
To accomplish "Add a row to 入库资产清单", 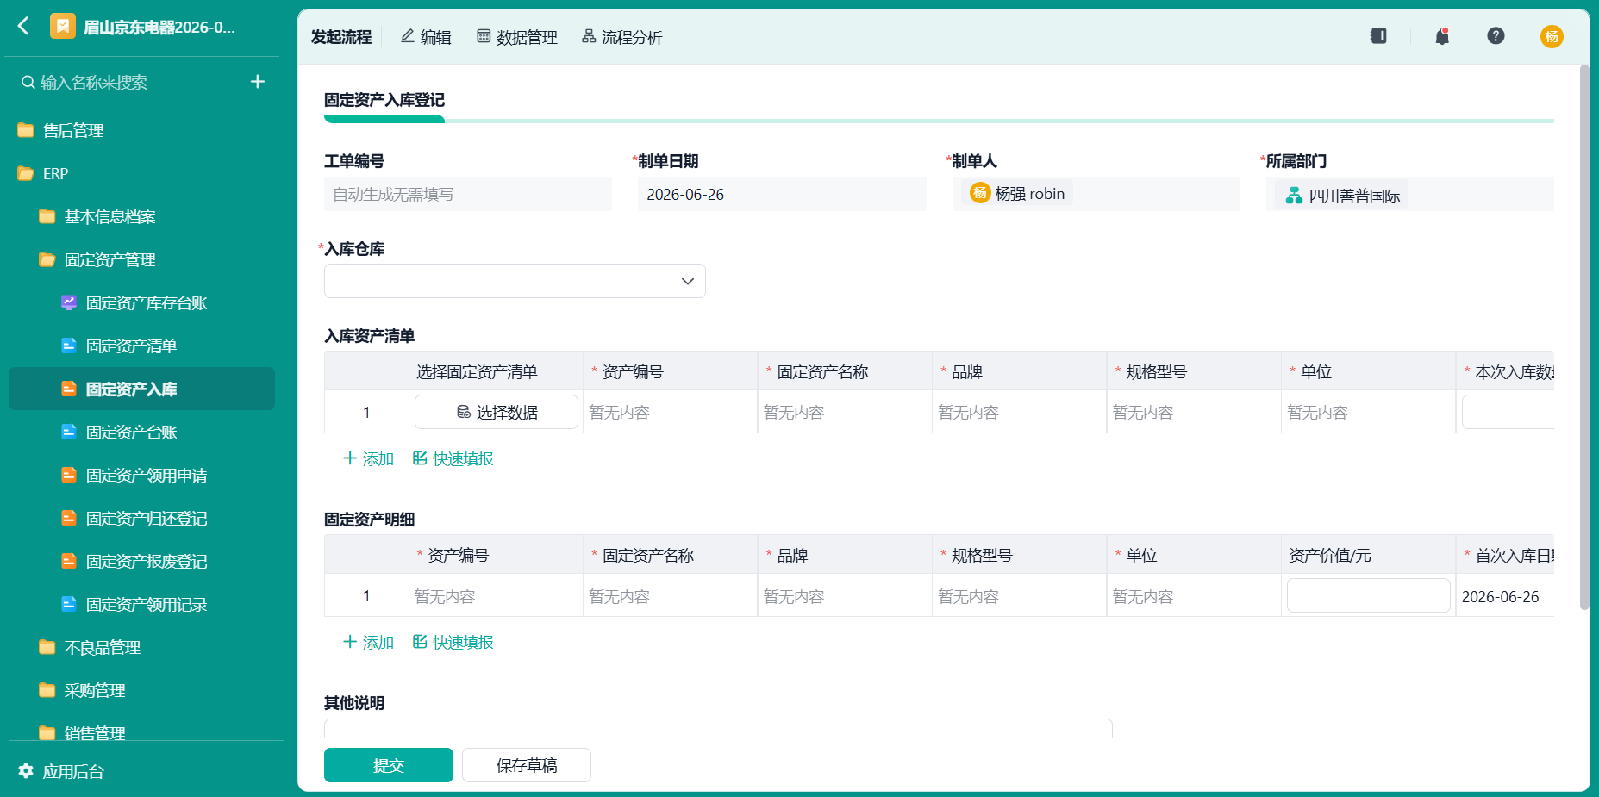I will (368, 458).
